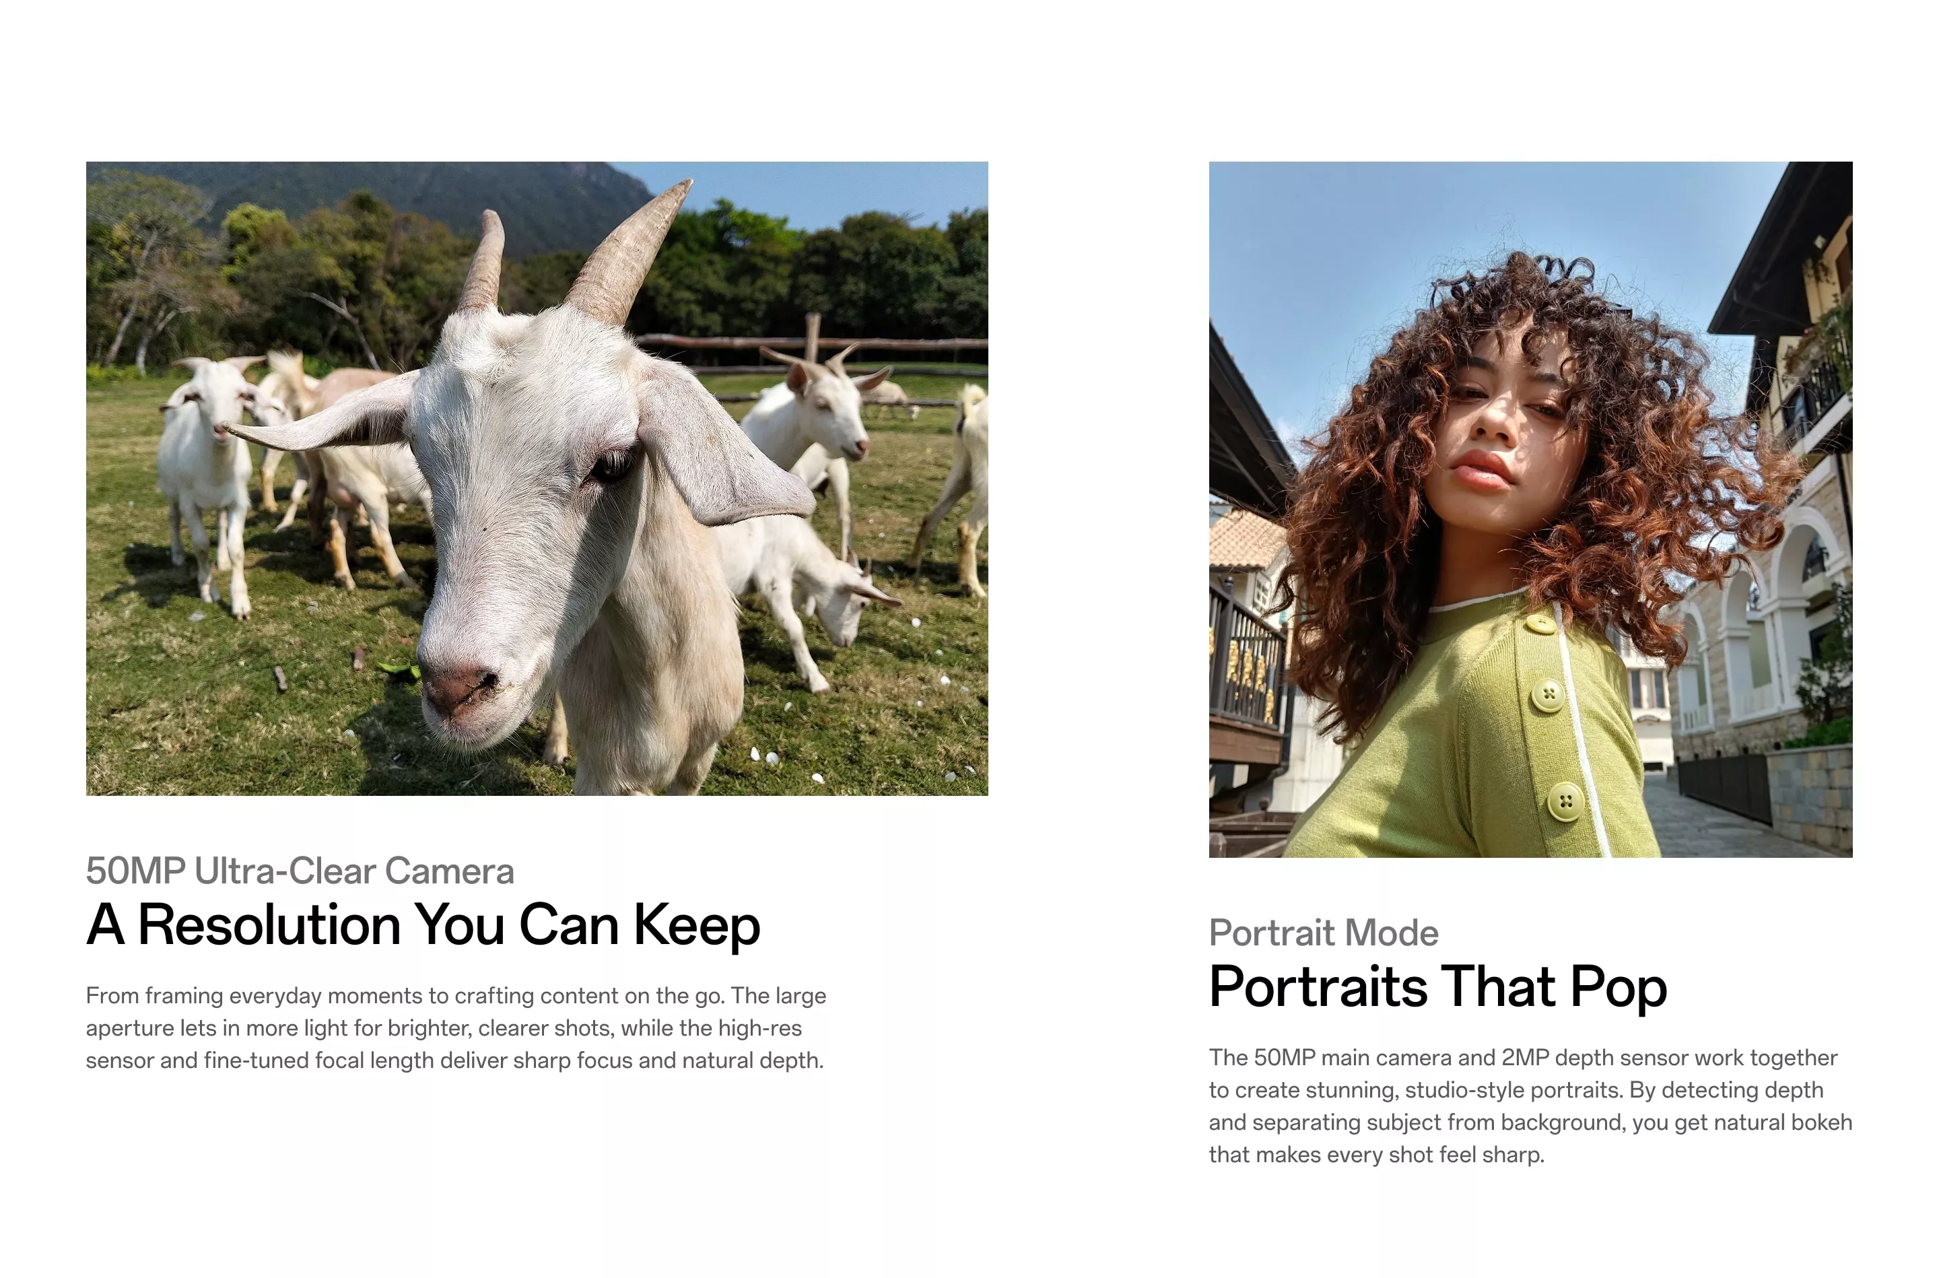Click the woman's face in the portrait
The width and height of the screenshot is (1939, 1278).
click(x=1503, y=428)
